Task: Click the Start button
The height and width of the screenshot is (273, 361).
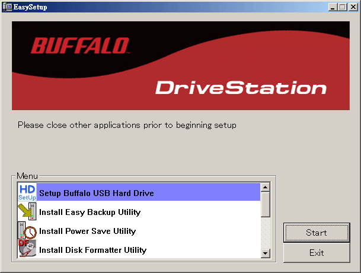Action: point(317,233)
